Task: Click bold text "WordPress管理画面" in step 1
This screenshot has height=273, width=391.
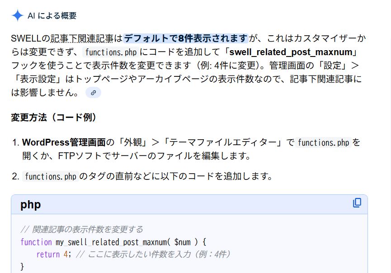Action: pos(64,142)
